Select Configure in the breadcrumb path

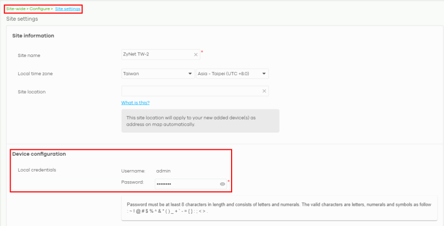tap(39, 10)
